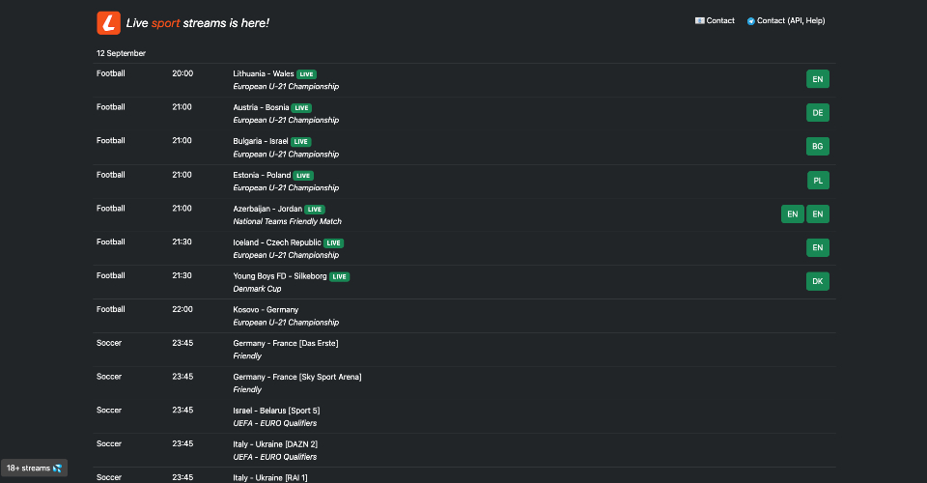This screenshot has height=483, width=927.
Task: Open DE stream for Austria - Bosnia
Action: click(x=818, y=113)
